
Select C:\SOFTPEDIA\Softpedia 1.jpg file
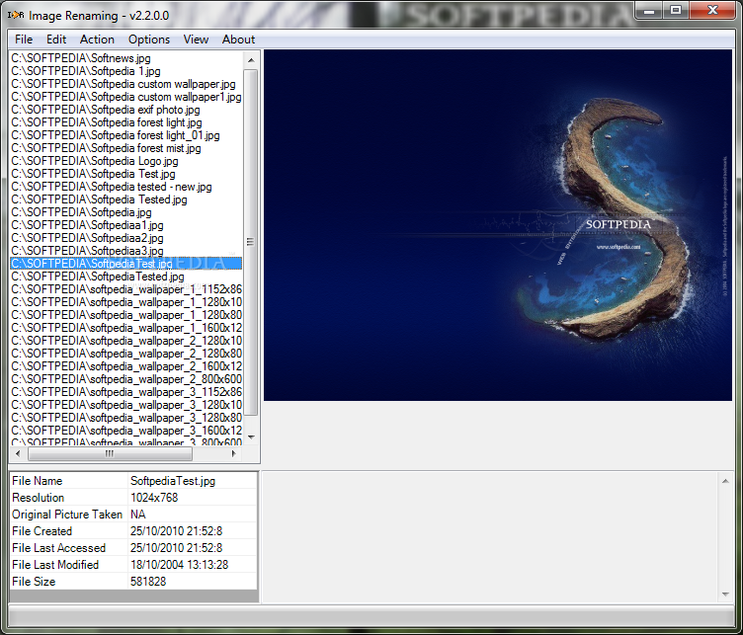point(126,71)
